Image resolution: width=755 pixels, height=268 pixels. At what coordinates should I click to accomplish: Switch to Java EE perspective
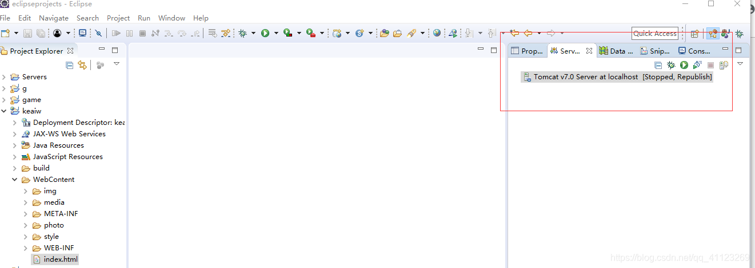point(713,34)
